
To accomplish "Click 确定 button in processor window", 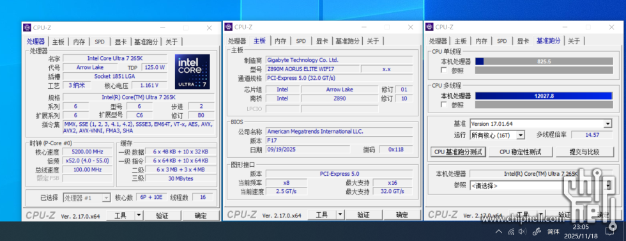I will tap(201, 215).
